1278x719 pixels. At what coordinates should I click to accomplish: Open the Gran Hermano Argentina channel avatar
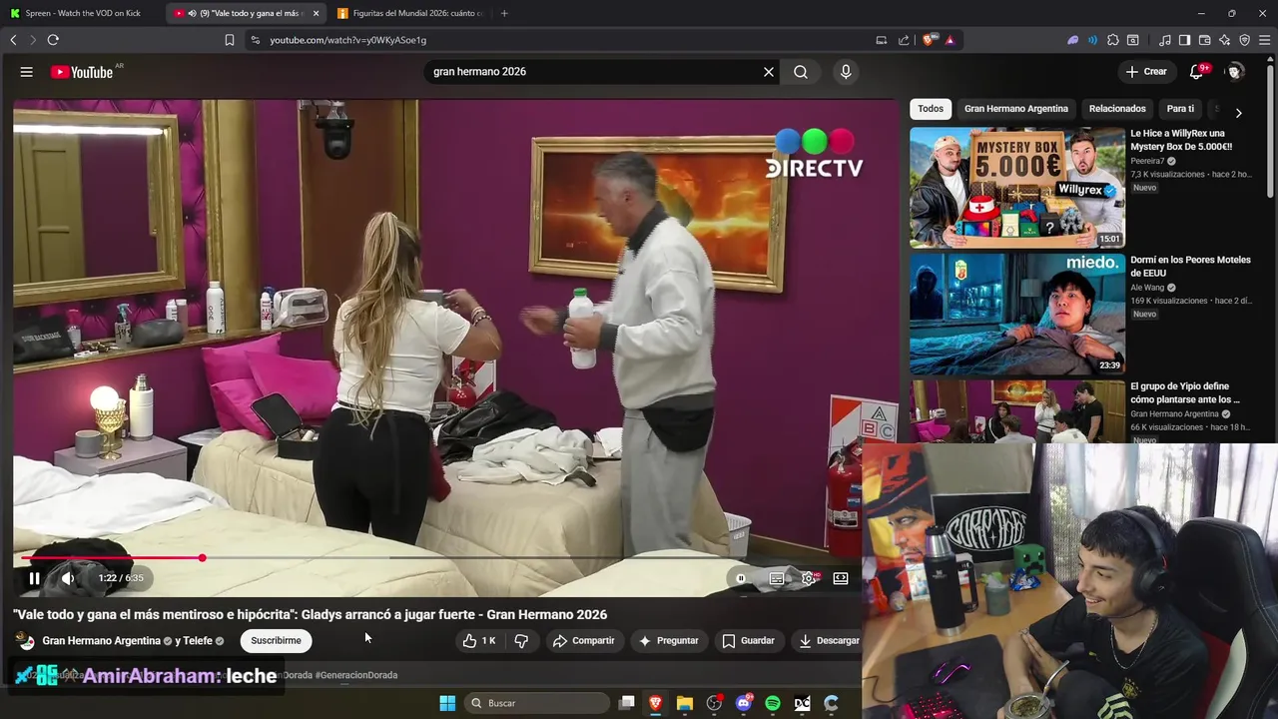pyautogui.click(x=26, y=641)
